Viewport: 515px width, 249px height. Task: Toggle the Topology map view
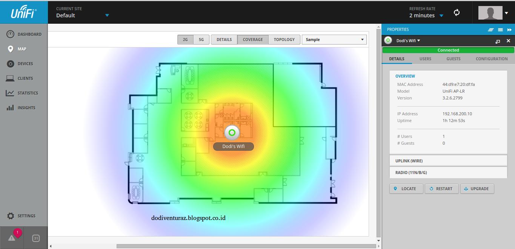[x=284, y=40]
